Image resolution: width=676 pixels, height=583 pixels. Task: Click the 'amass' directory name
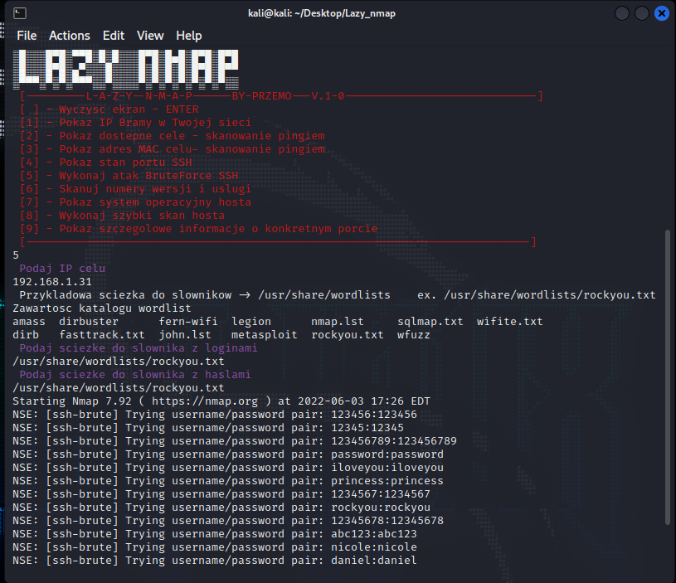pos(29,322)
